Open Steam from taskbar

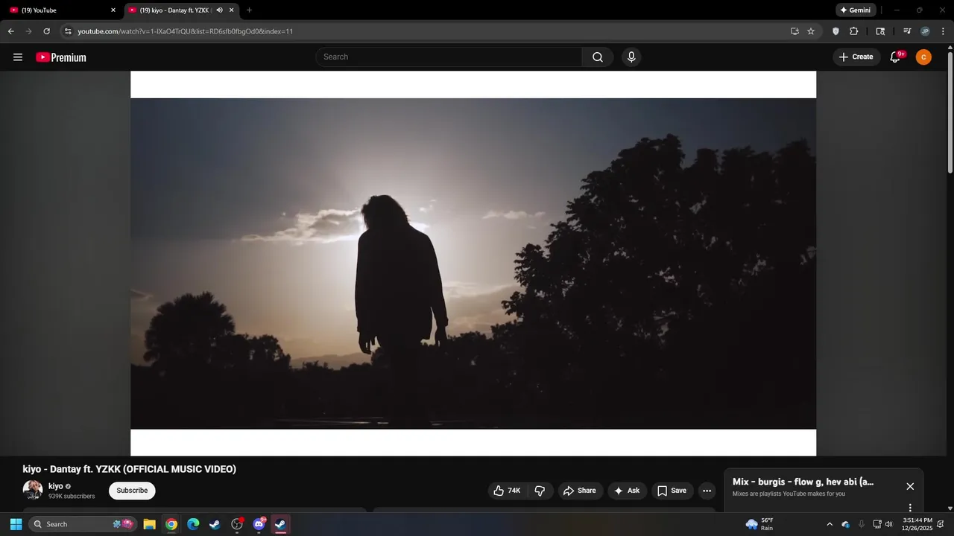pyautogui.click(x=215, y=524)
